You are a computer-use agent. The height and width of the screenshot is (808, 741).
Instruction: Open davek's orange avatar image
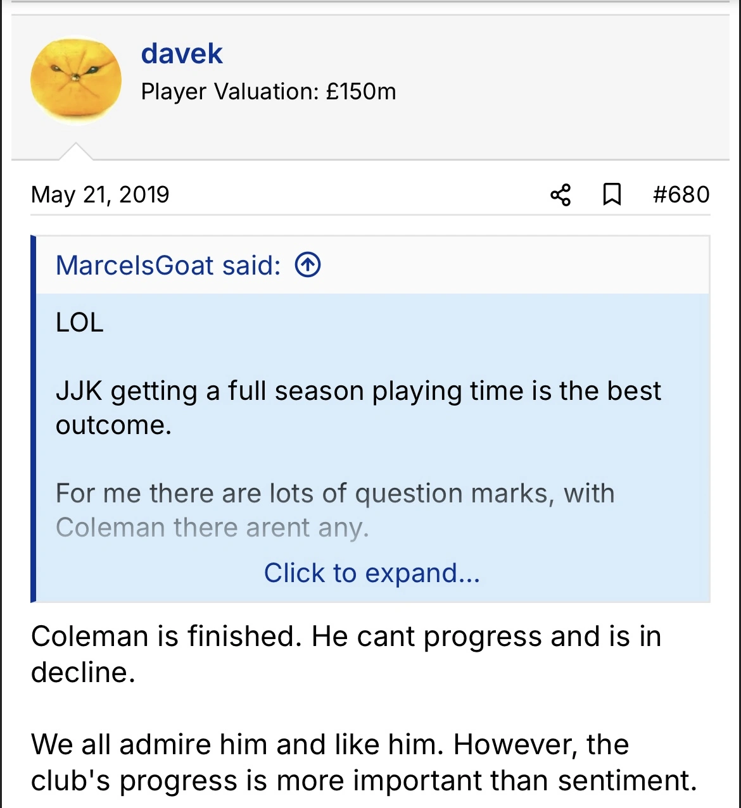(76, 81)
